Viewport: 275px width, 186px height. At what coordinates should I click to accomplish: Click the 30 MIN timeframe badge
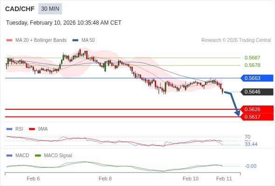tap(50, 9)
